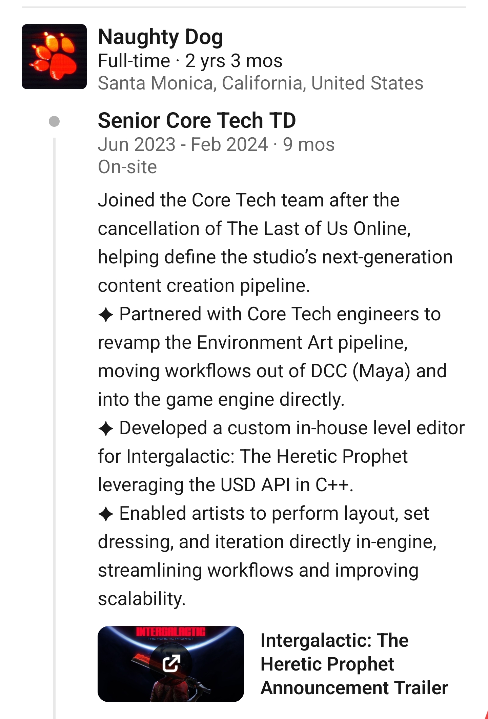Click the external link icon on trailer thumbnail
488x719 pixels.
(x=171, y=663)
